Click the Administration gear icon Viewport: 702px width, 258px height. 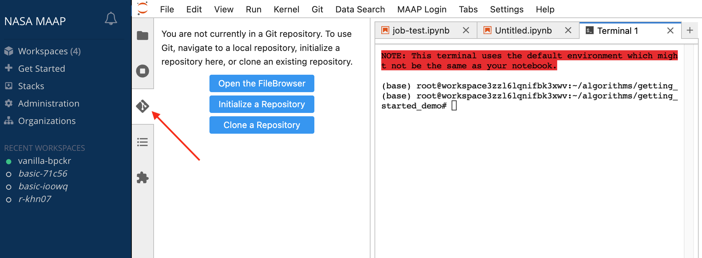[9, 103]
